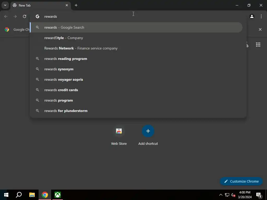Select 'rewards program' suggestion

136,100
